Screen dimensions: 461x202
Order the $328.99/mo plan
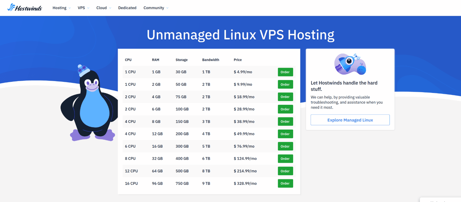tap(285, 183)
